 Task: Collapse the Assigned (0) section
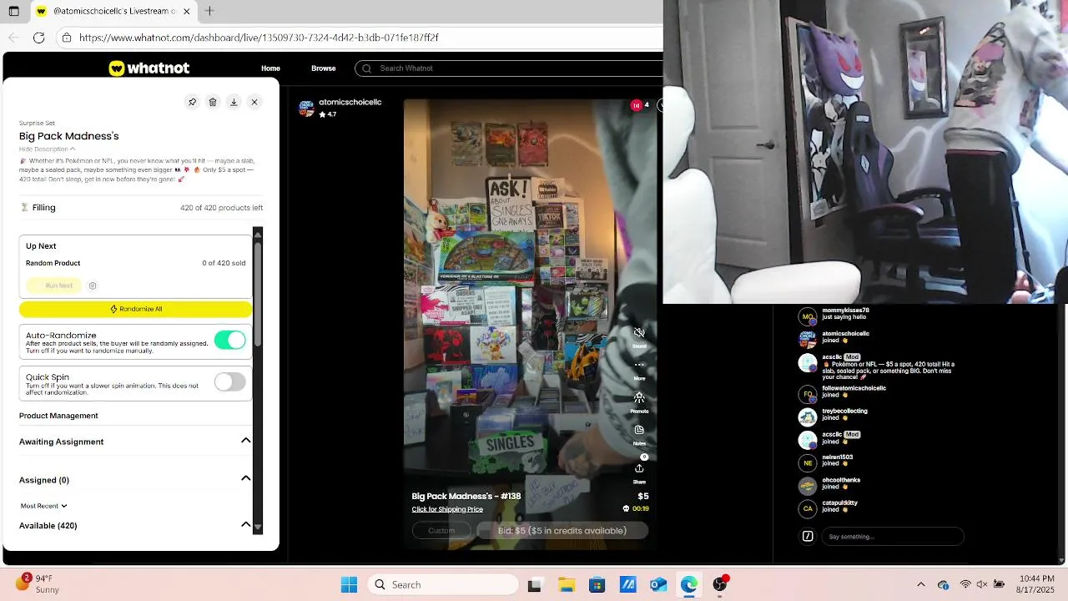245,479
